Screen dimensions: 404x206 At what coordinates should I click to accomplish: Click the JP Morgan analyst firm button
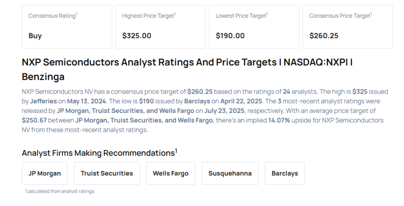(45, 173)
